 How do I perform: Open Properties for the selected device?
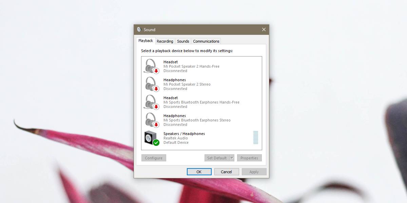[249, 158]
